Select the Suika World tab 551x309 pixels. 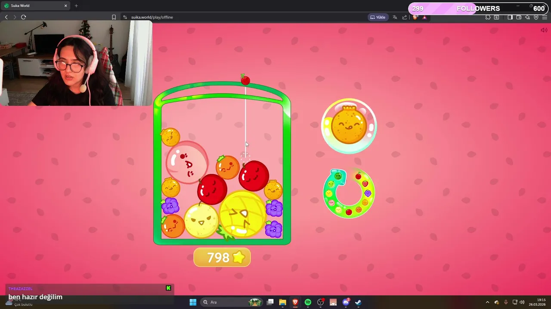pyautogui.click(x=35, y=6)
